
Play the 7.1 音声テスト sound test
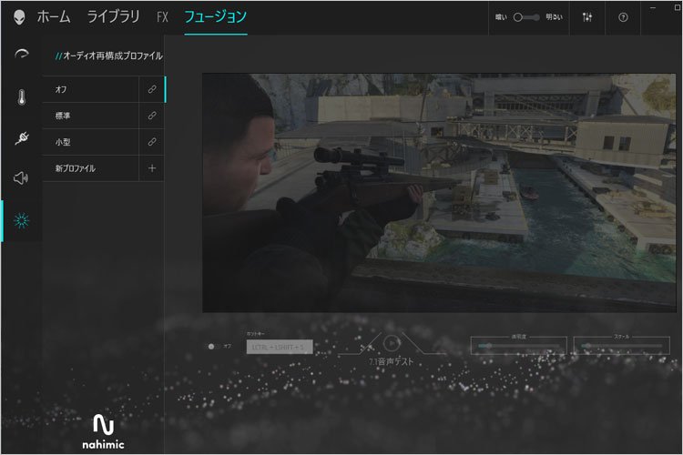pos(391,344)
